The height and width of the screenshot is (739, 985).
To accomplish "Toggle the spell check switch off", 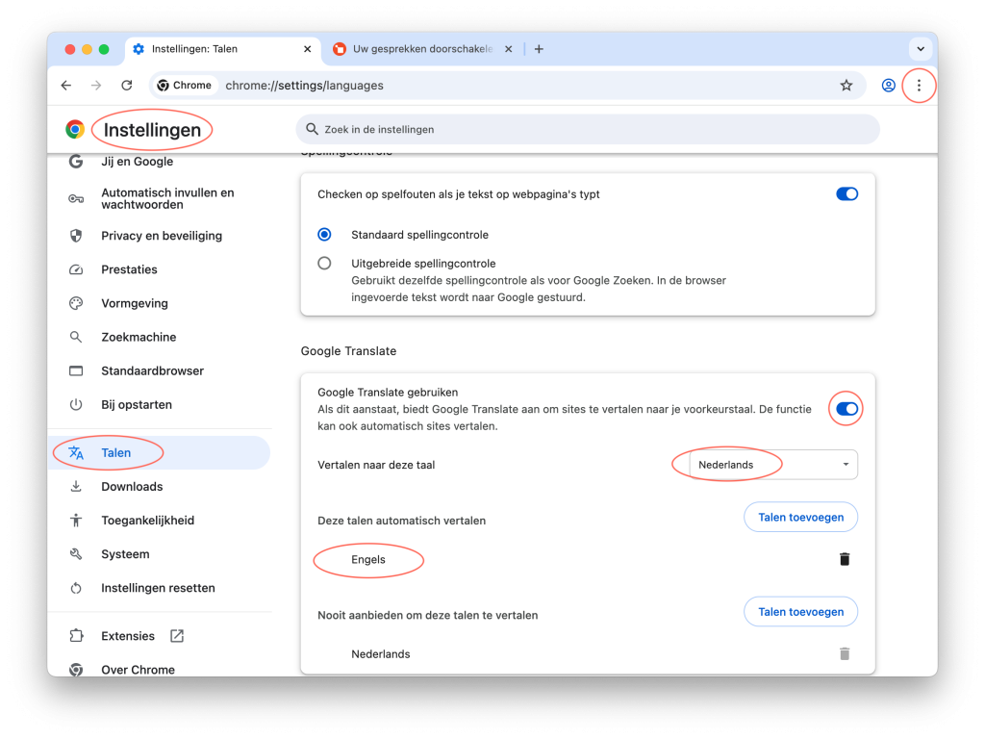I will (x=846, y=194).
